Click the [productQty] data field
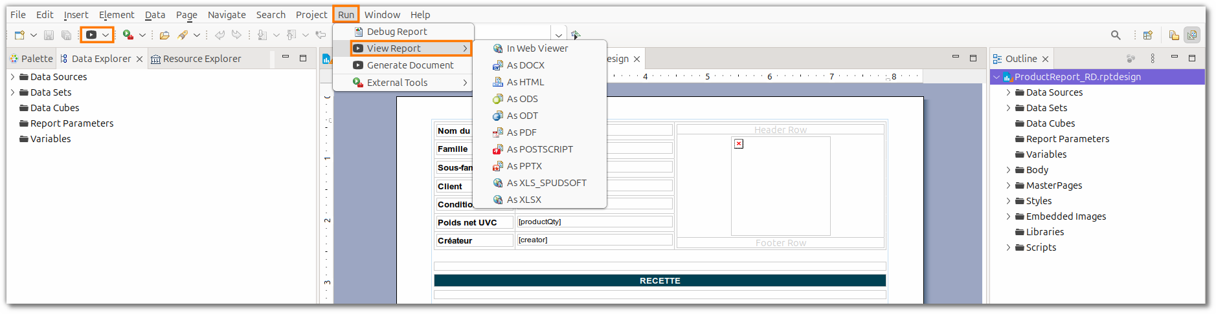 tap(594, 222)
